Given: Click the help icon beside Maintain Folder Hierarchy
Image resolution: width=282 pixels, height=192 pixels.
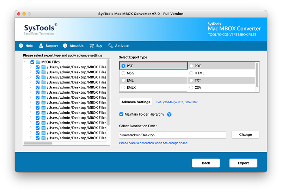Looking at the screenshot, I should point(169,114).
